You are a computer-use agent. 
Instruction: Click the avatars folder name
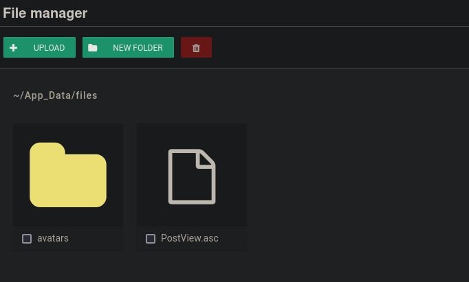(53, 238)
